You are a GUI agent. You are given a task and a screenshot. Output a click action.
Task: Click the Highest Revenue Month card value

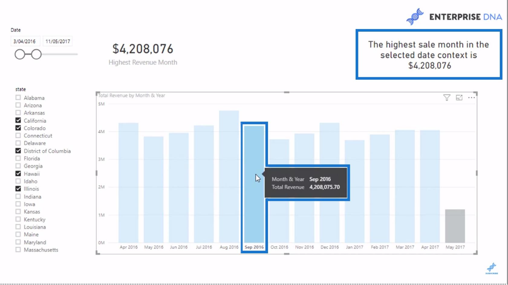tap(143, 49)
